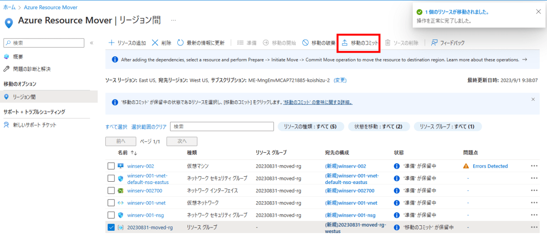547x243 pixels.
Task: Refresh with 最新の情報に更新
Action: pos(201,43)
